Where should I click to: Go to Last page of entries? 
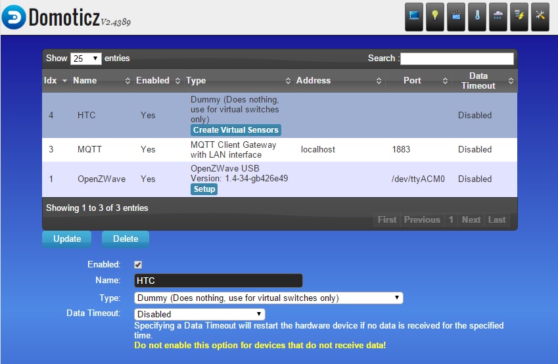tap(497, 219)
